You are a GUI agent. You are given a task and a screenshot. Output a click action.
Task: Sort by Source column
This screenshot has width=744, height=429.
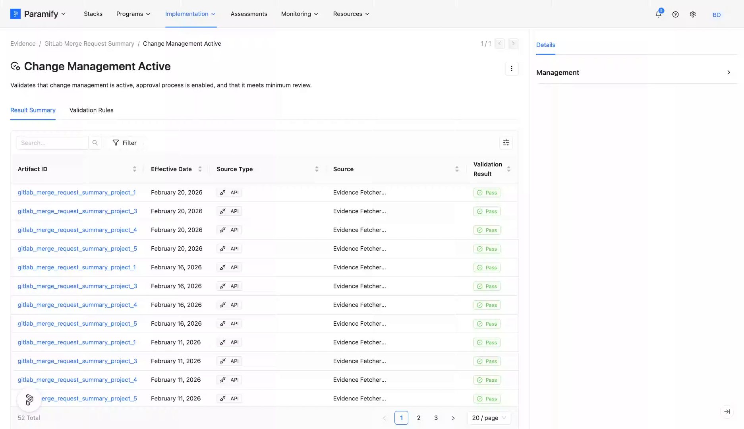[x=457, y=169]
